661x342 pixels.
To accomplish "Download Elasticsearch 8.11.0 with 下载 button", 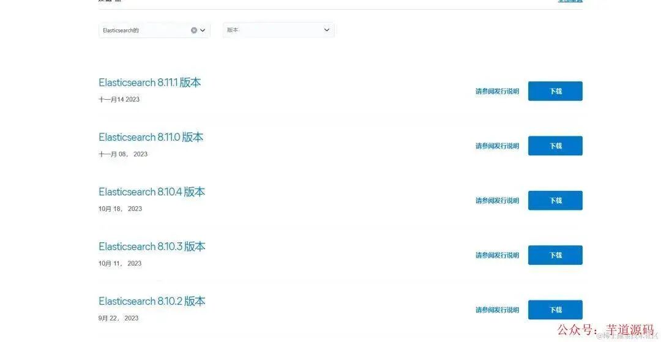I will 555,146.
